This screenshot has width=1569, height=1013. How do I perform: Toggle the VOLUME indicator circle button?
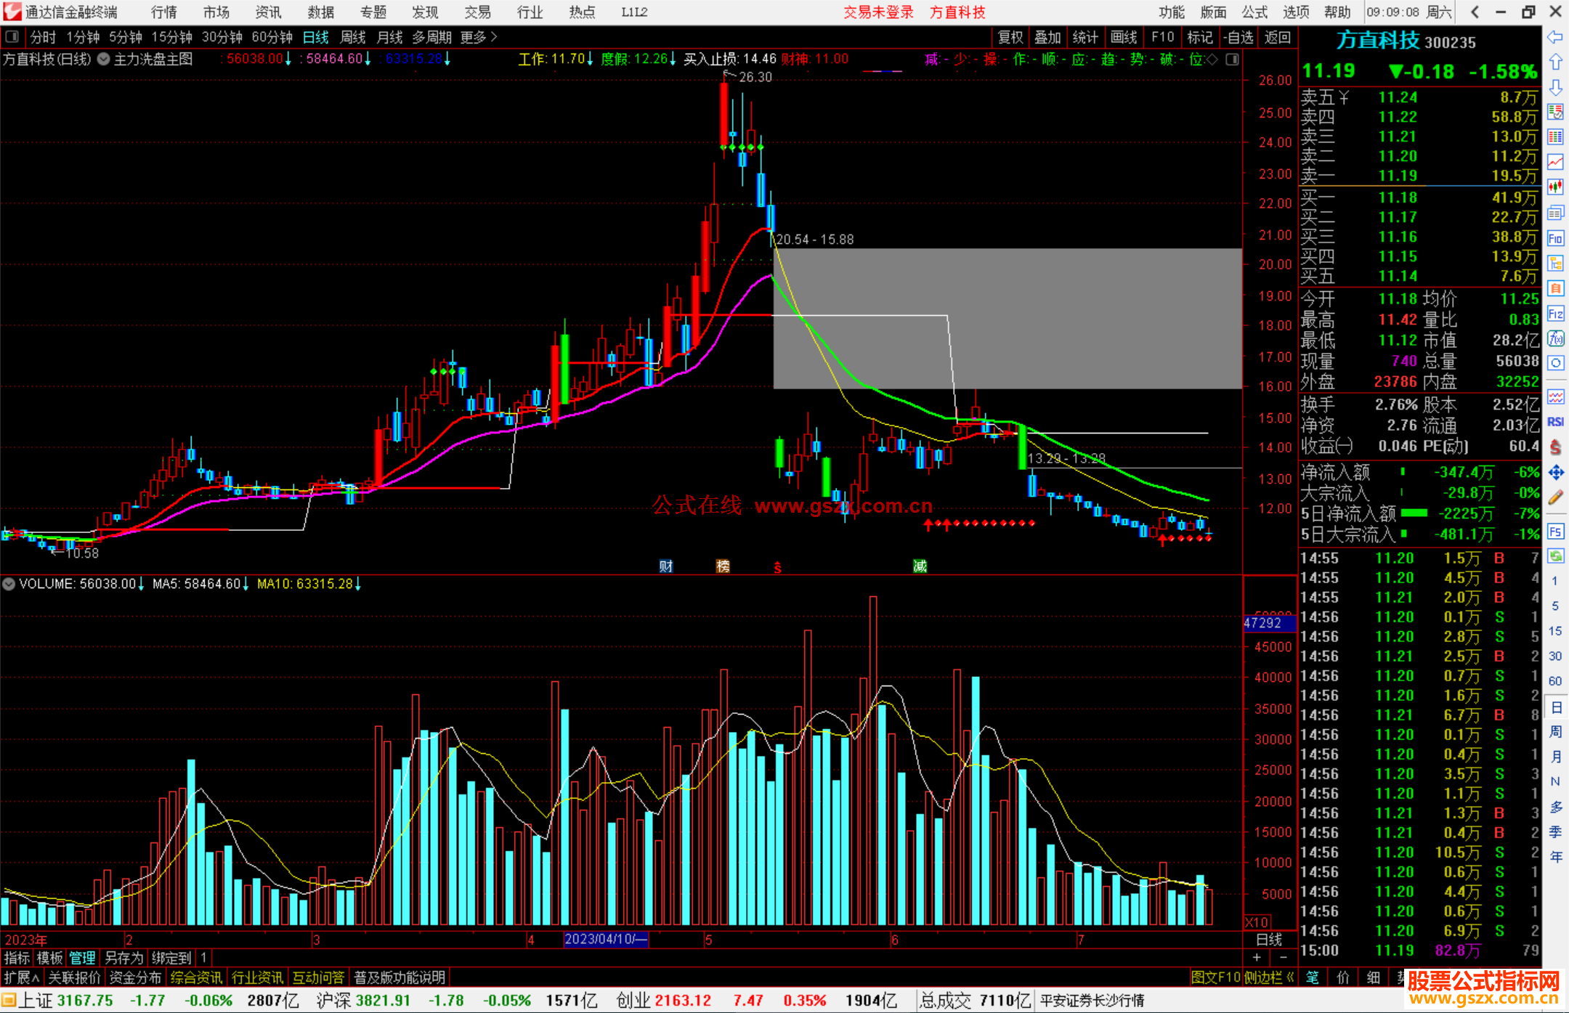[x=9, y=584]
